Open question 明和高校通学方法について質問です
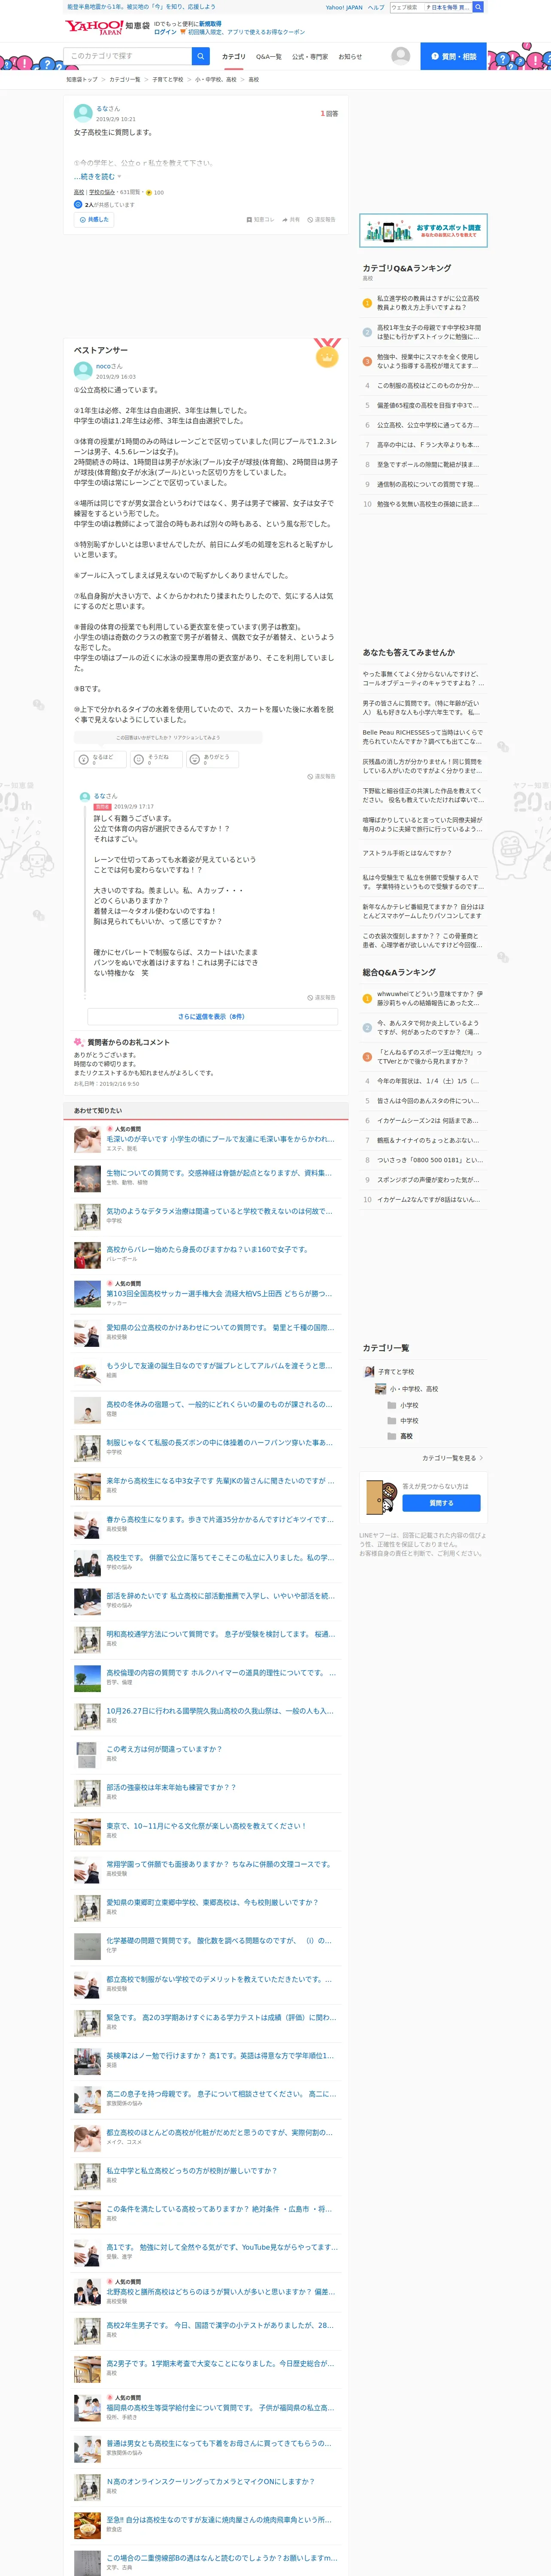The height and width of the screenshot is (2576, 551). [220, 1634]
